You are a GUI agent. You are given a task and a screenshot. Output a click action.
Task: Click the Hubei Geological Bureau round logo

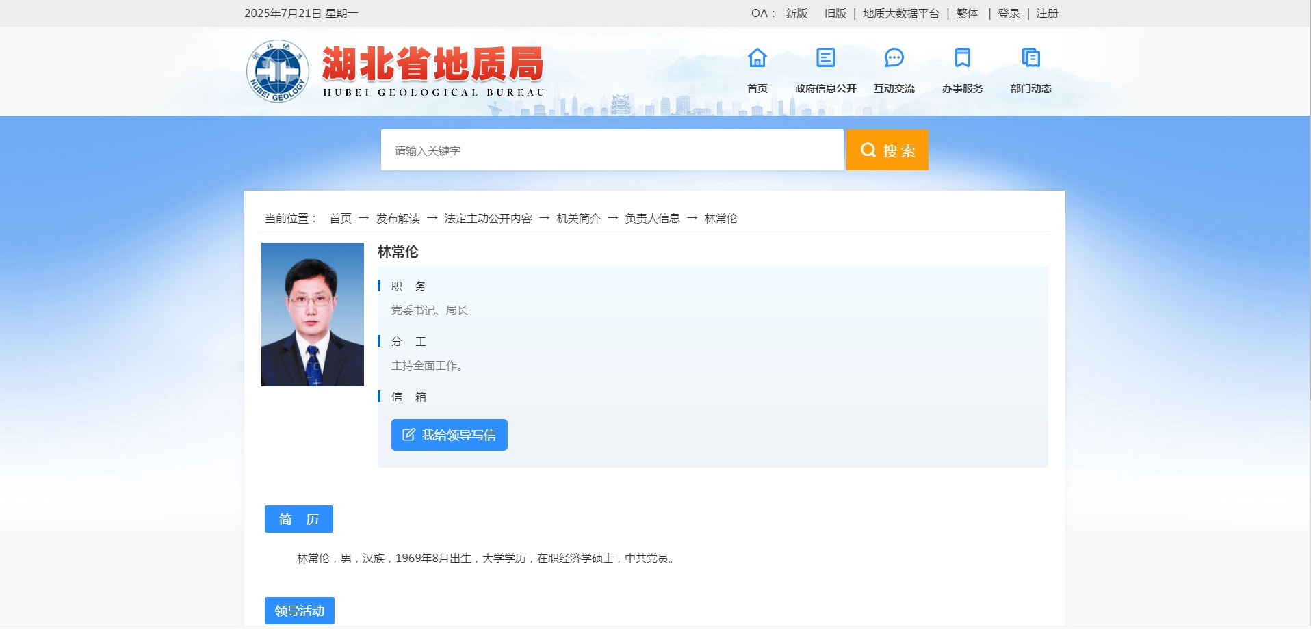[278, 71]
